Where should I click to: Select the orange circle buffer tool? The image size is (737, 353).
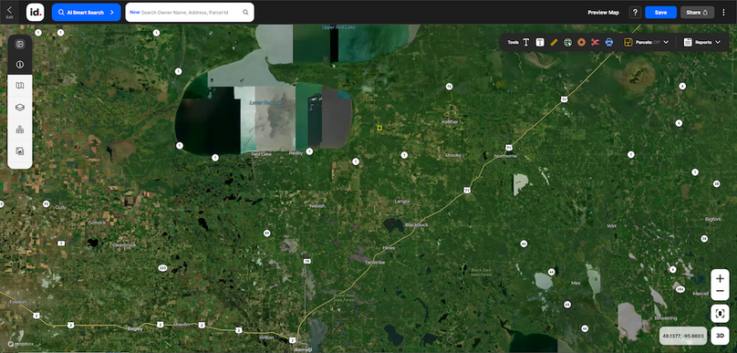tap(581, 42)
